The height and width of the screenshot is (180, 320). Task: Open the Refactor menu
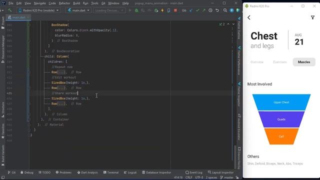64,3
